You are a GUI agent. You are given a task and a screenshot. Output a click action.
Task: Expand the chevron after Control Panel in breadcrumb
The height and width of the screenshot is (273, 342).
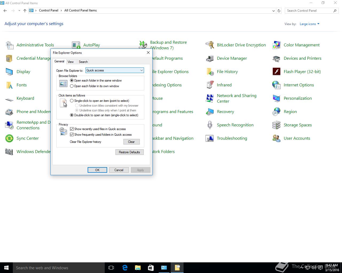coord(61,10)
